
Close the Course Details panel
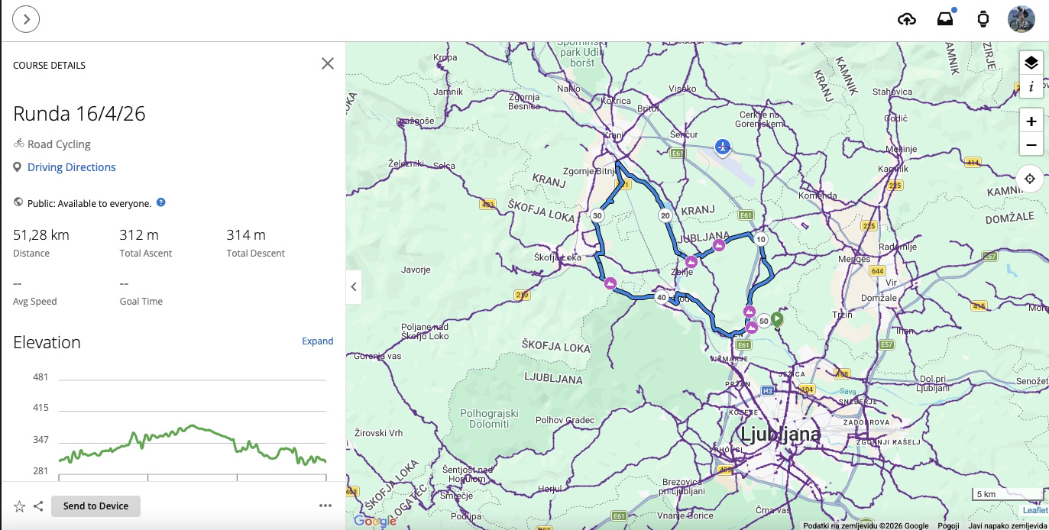(328, 63)
